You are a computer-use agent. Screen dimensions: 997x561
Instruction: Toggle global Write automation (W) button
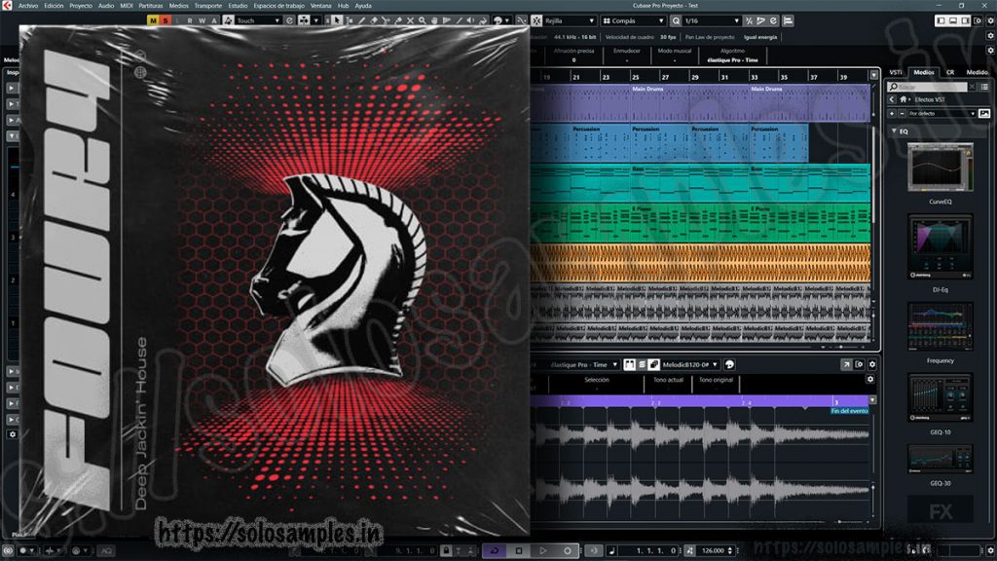[203, 20]
